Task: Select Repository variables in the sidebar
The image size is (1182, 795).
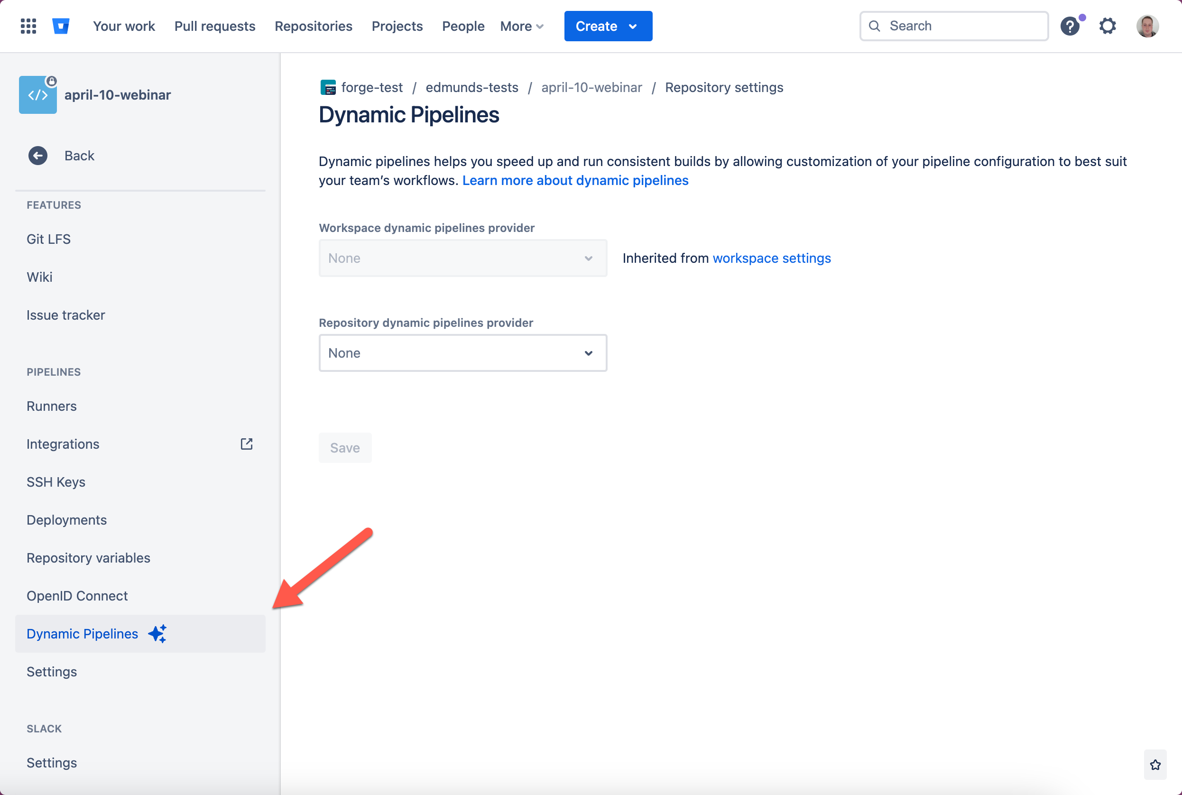Action: coord(88,558)
